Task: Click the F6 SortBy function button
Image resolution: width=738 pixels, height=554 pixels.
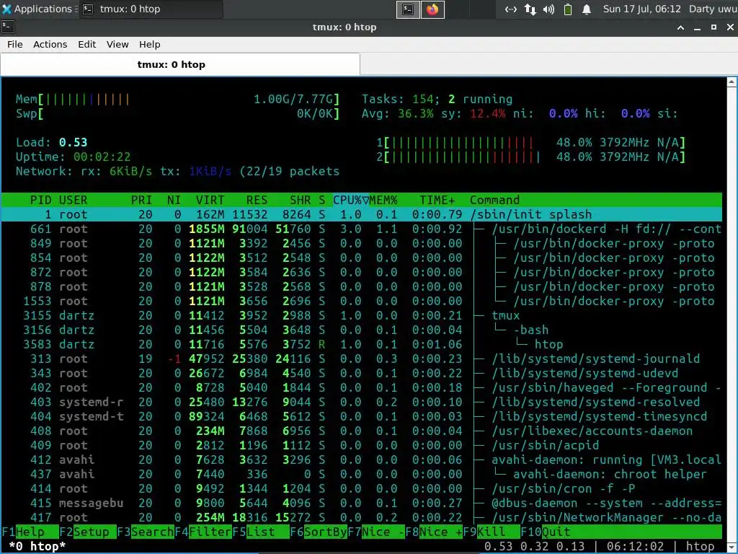Action: click(319, 532)
